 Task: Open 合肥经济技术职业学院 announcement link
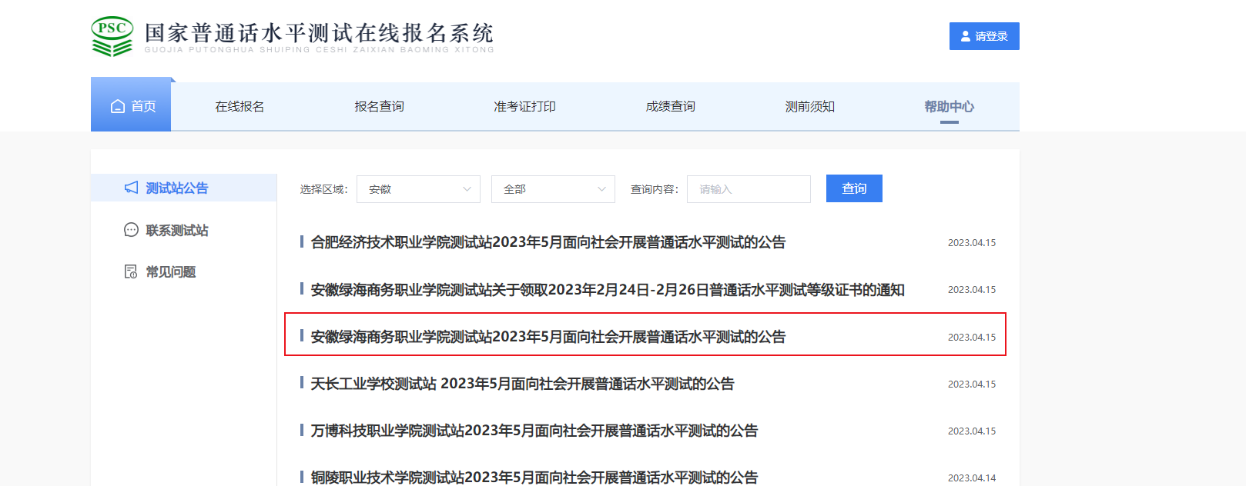[x=548, y=242]
